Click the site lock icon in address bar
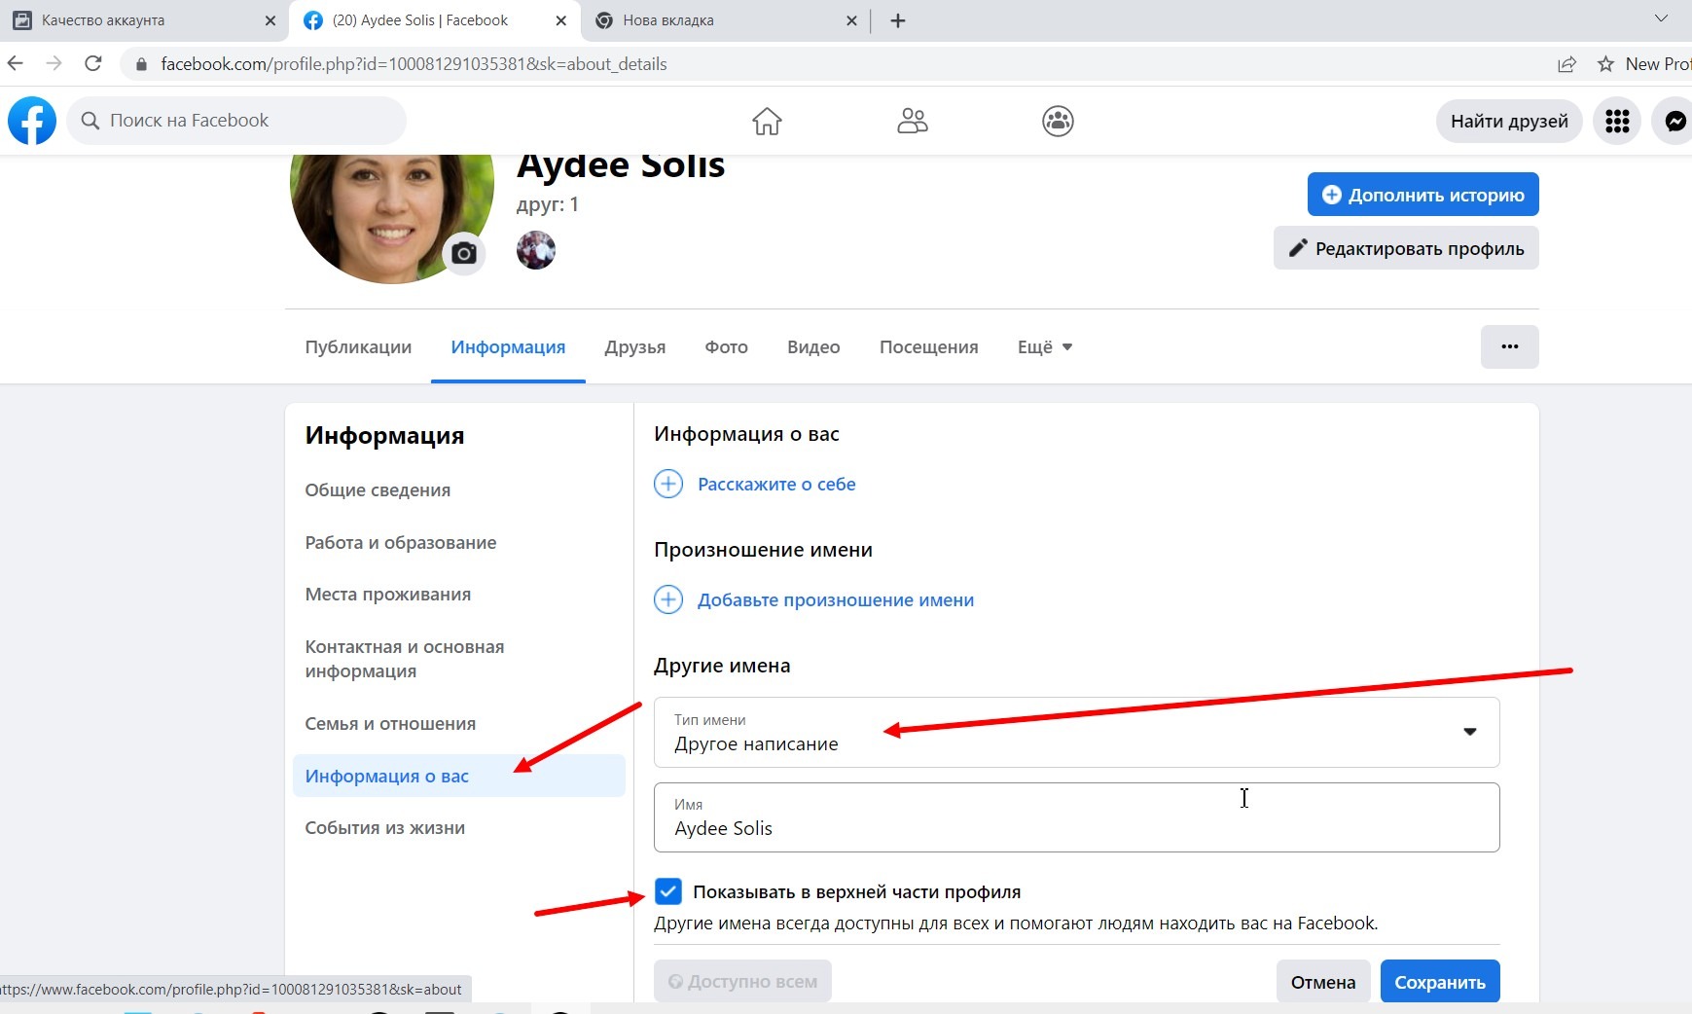 [141, 64]
